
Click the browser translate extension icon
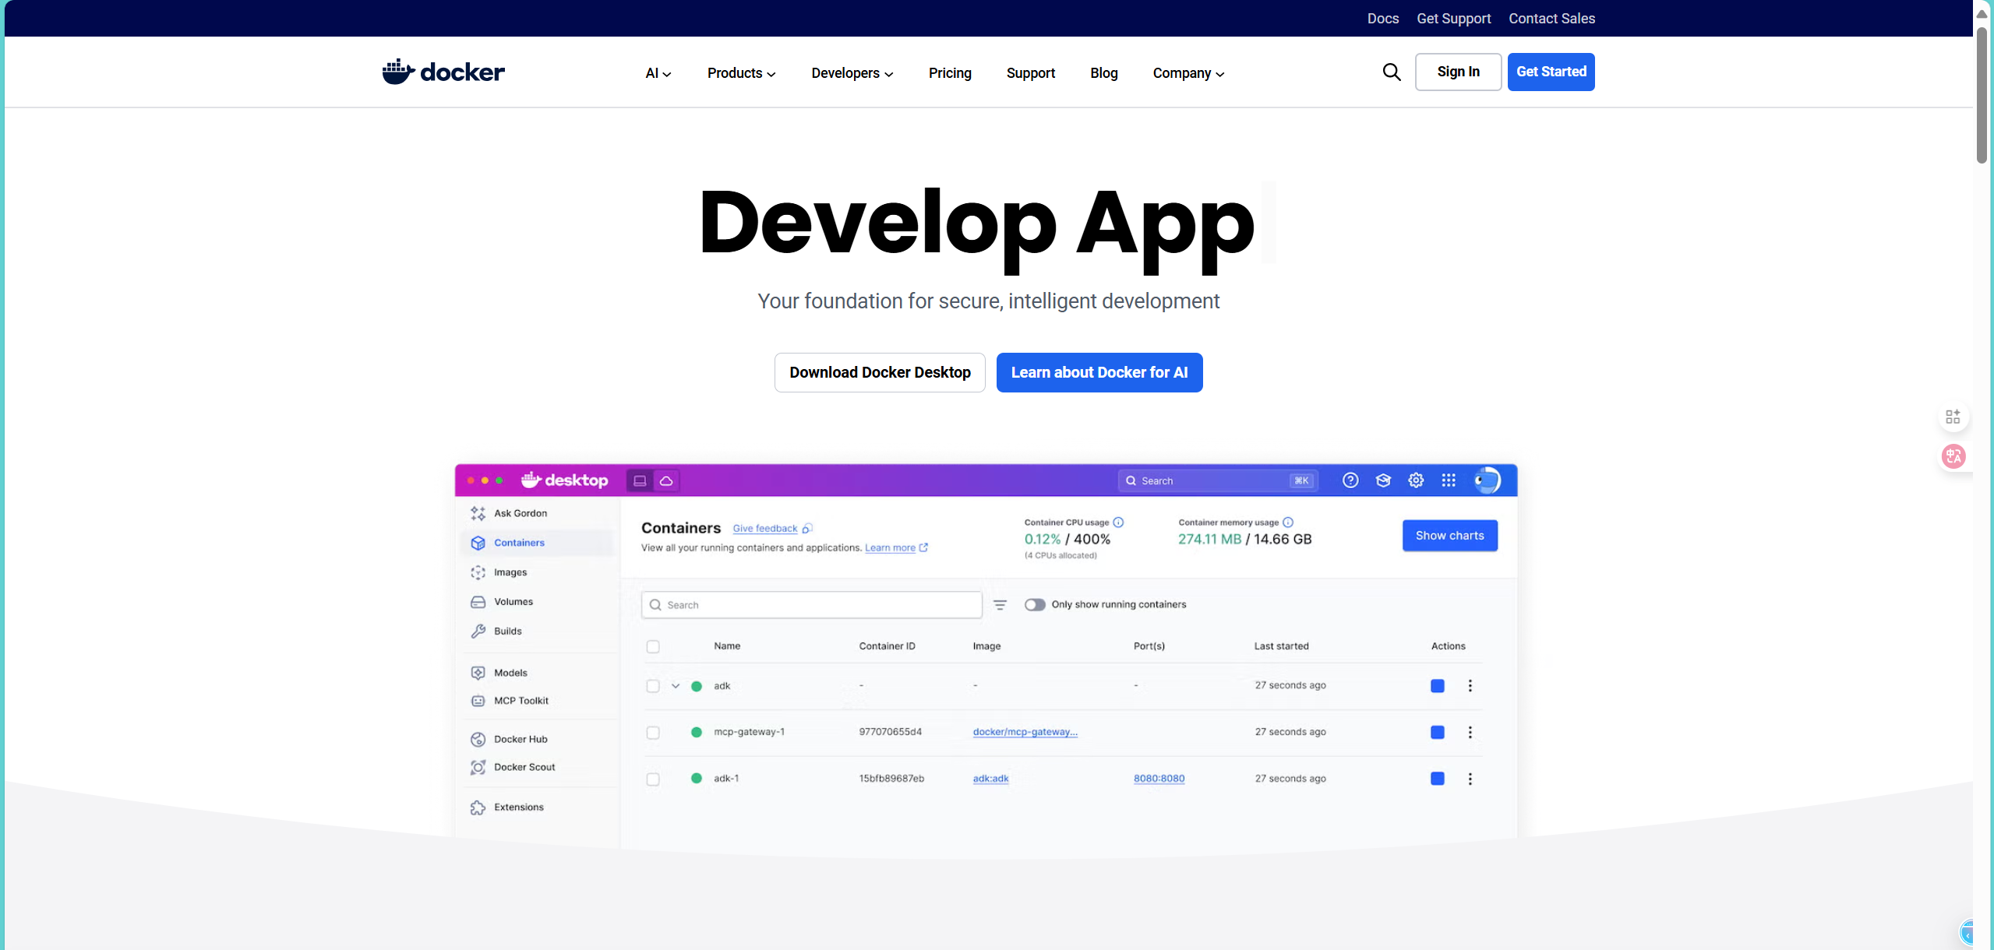pos(1953,456)
